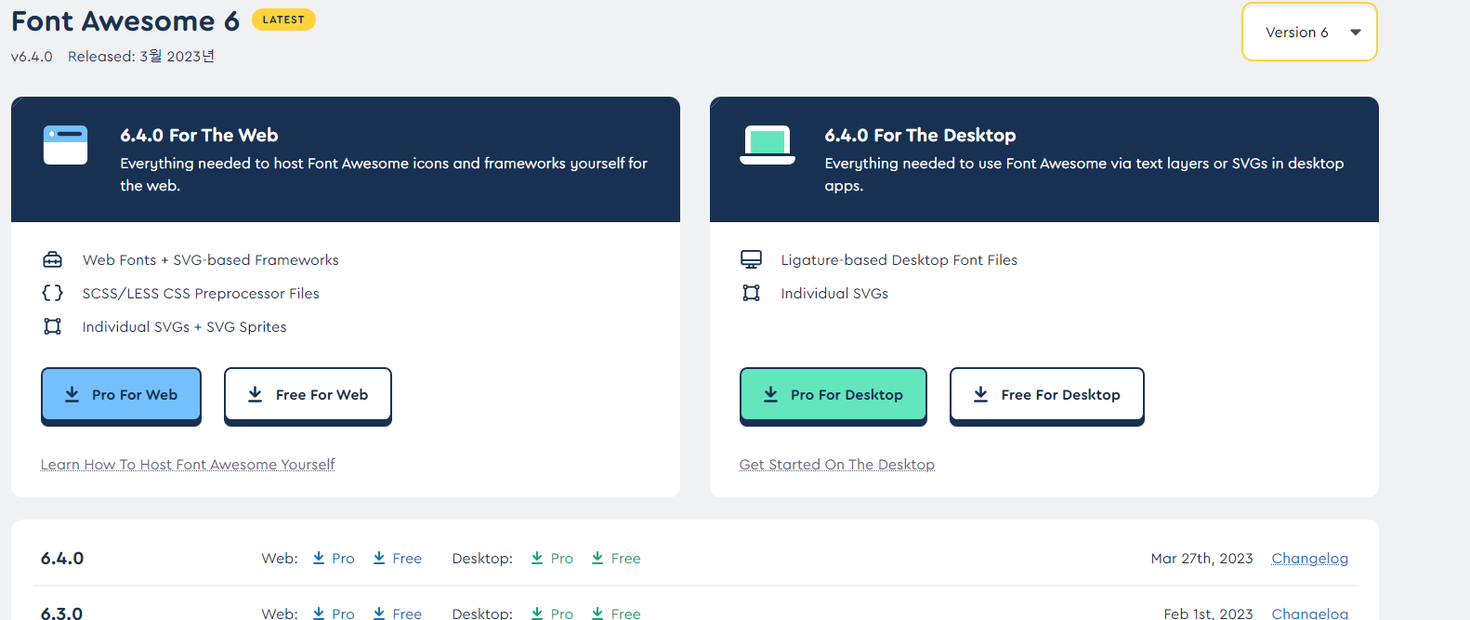
Task: Click the LATEST badge next to Font Awesome 6
Action: (x=283, y=20)
